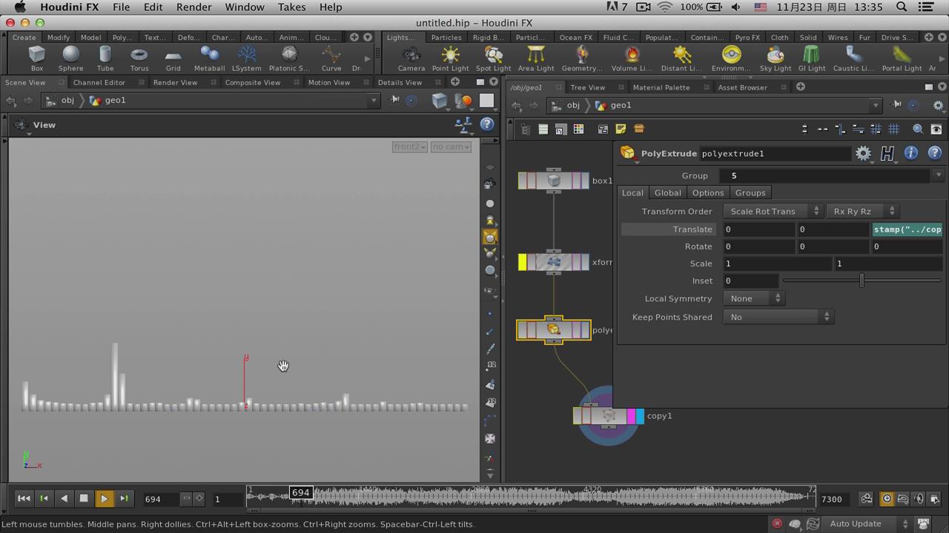Screen dimensions: 949x533
Task: Stop playback
Action: [x=84, y=499]
